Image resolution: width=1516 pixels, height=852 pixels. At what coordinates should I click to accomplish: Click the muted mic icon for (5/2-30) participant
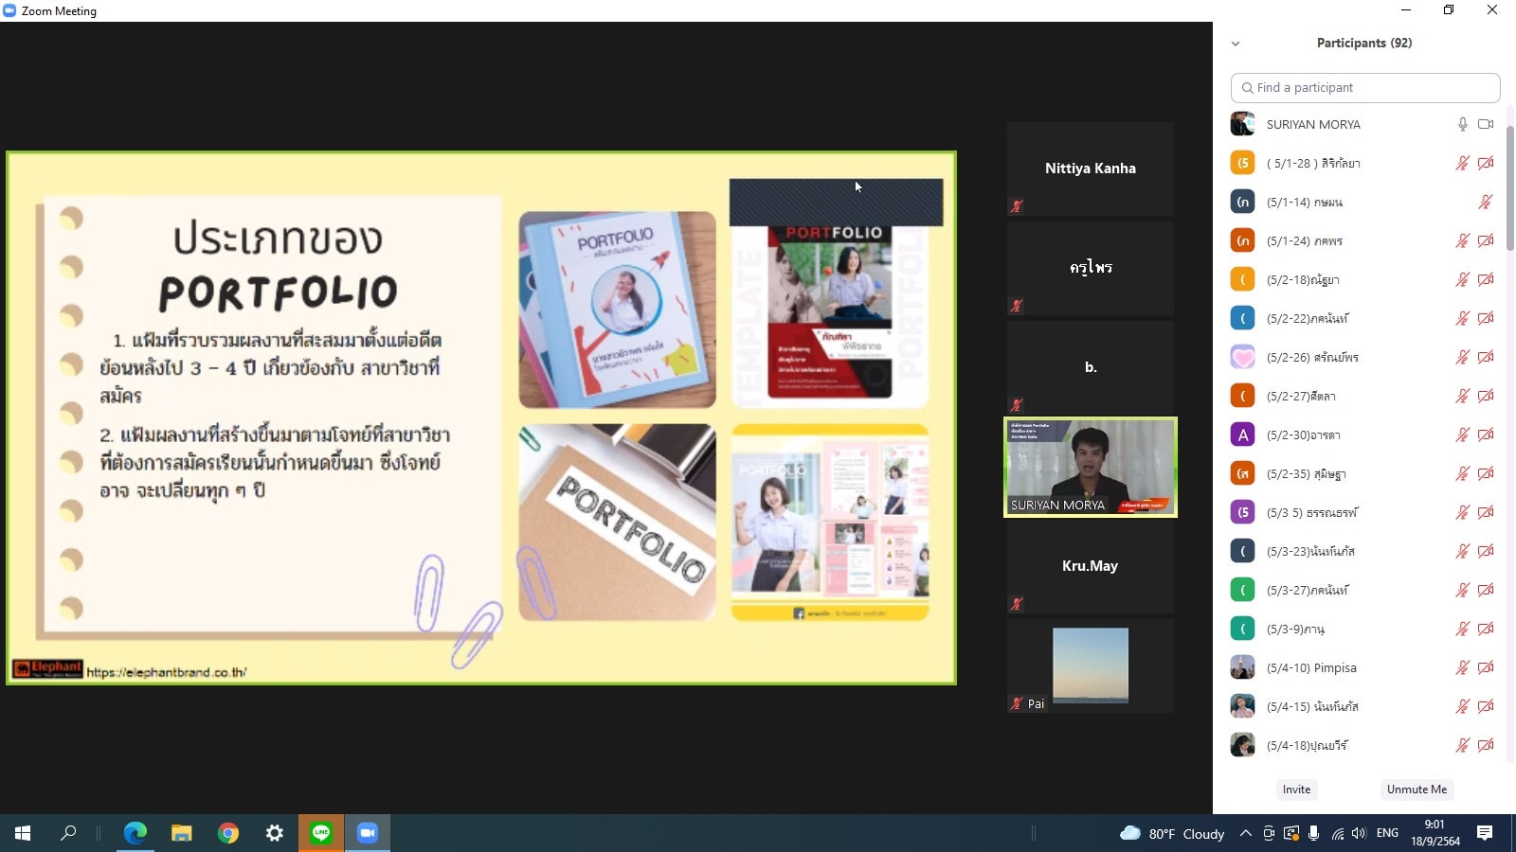pyautogui.click(x=1463, y=435)
